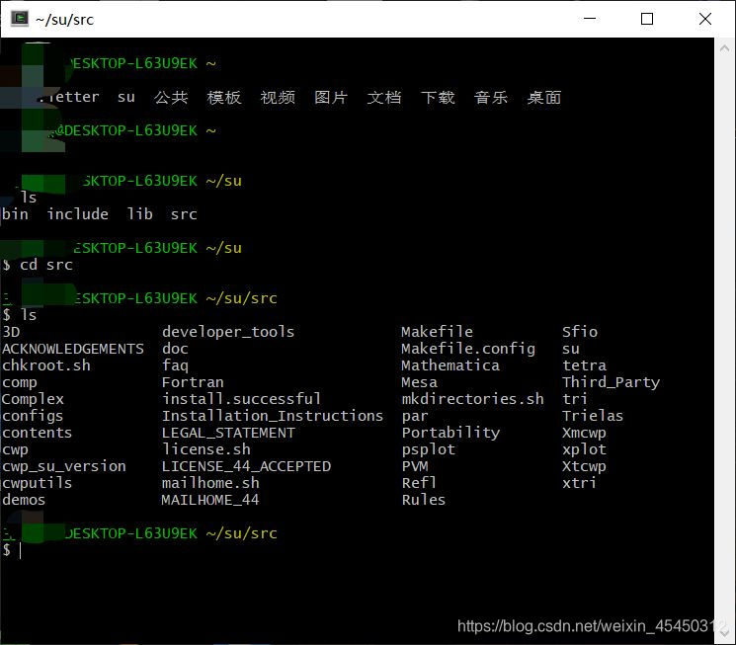The width and height of the screenshot is (736, 645).
Task: Click the 音乐 folder name
Action: [491, 98]
